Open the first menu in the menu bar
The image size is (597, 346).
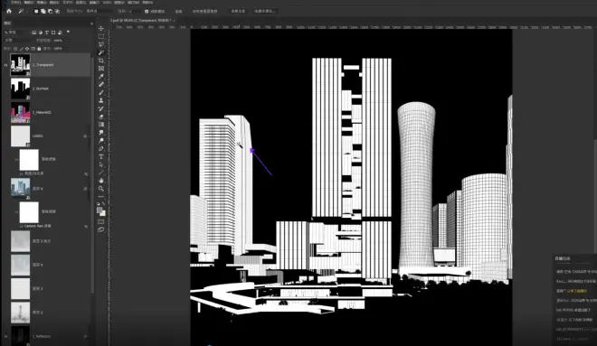tap(15, 3)
